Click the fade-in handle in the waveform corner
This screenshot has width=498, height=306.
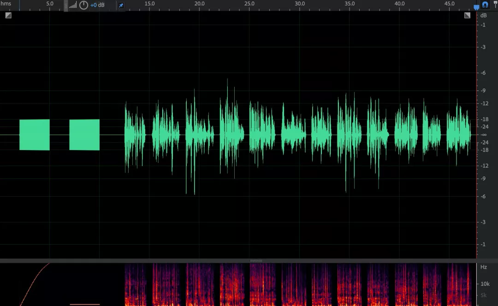click(x=9, y=15)
